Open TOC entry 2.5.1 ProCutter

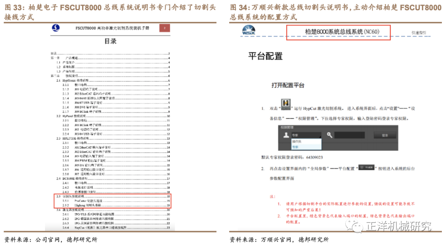[x=116, y=201]
